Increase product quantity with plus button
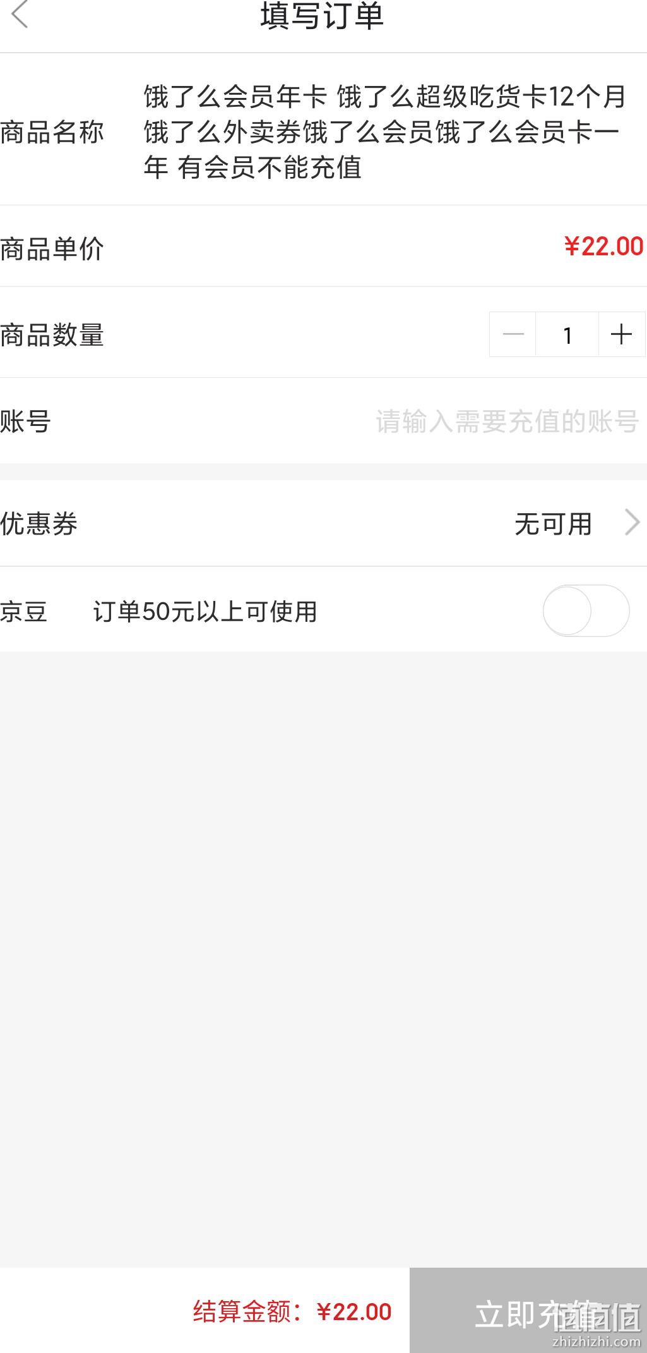Viewport: 647px width, 1353px height. (x=622, y=334)
